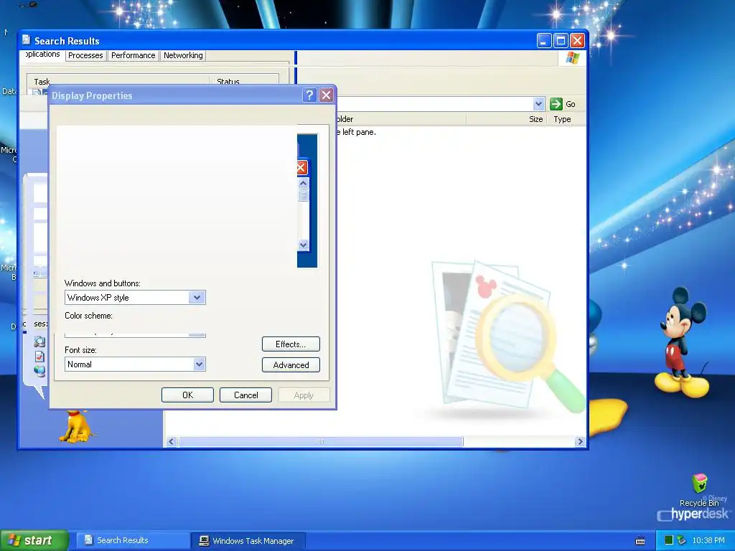Minimize the Search Results window
This screenshot has height=551, width=735.
pos(544,41)
